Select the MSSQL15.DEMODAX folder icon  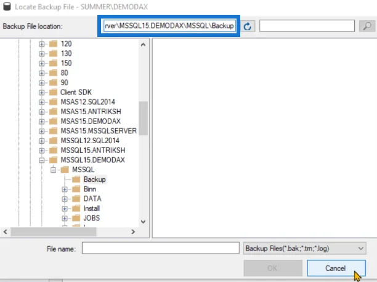click(54, 160)
